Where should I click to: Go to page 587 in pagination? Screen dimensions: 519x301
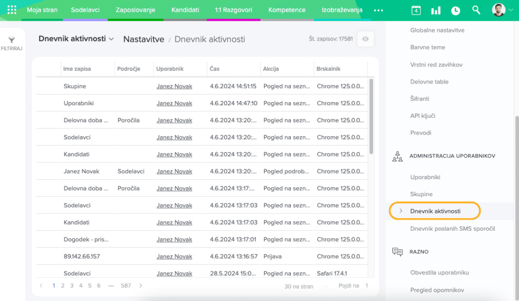pos(126,286)
